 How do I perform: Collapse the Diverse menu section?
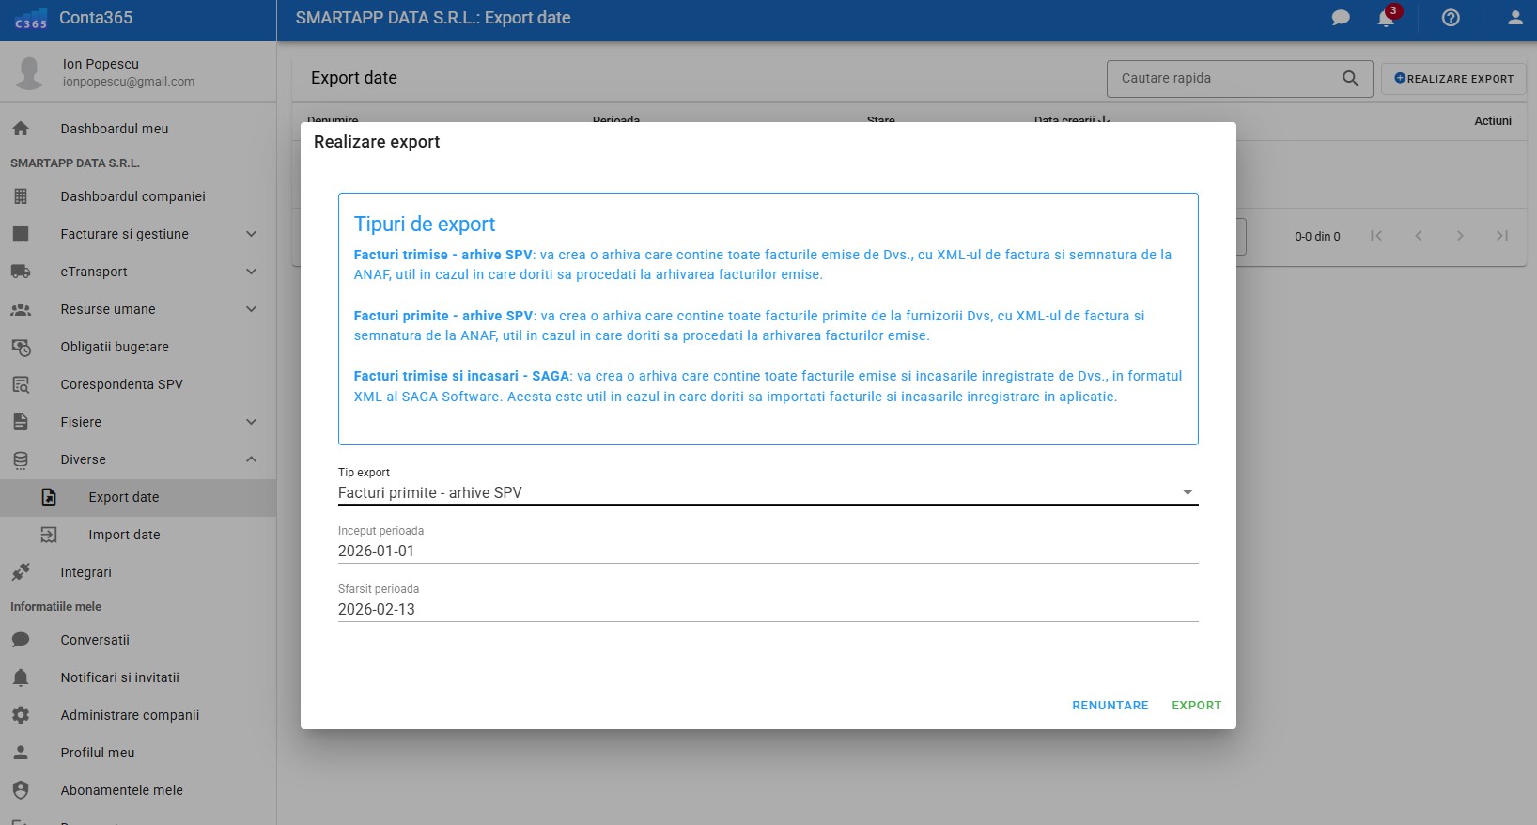pyautogui.click(x=251, y=459)
